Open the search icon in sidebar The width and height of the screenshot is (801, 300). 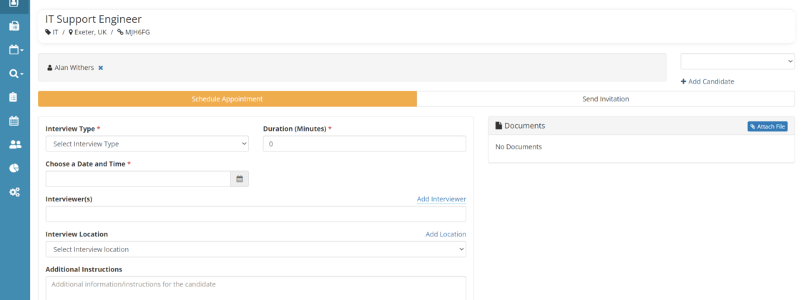[x=14, y=74]
